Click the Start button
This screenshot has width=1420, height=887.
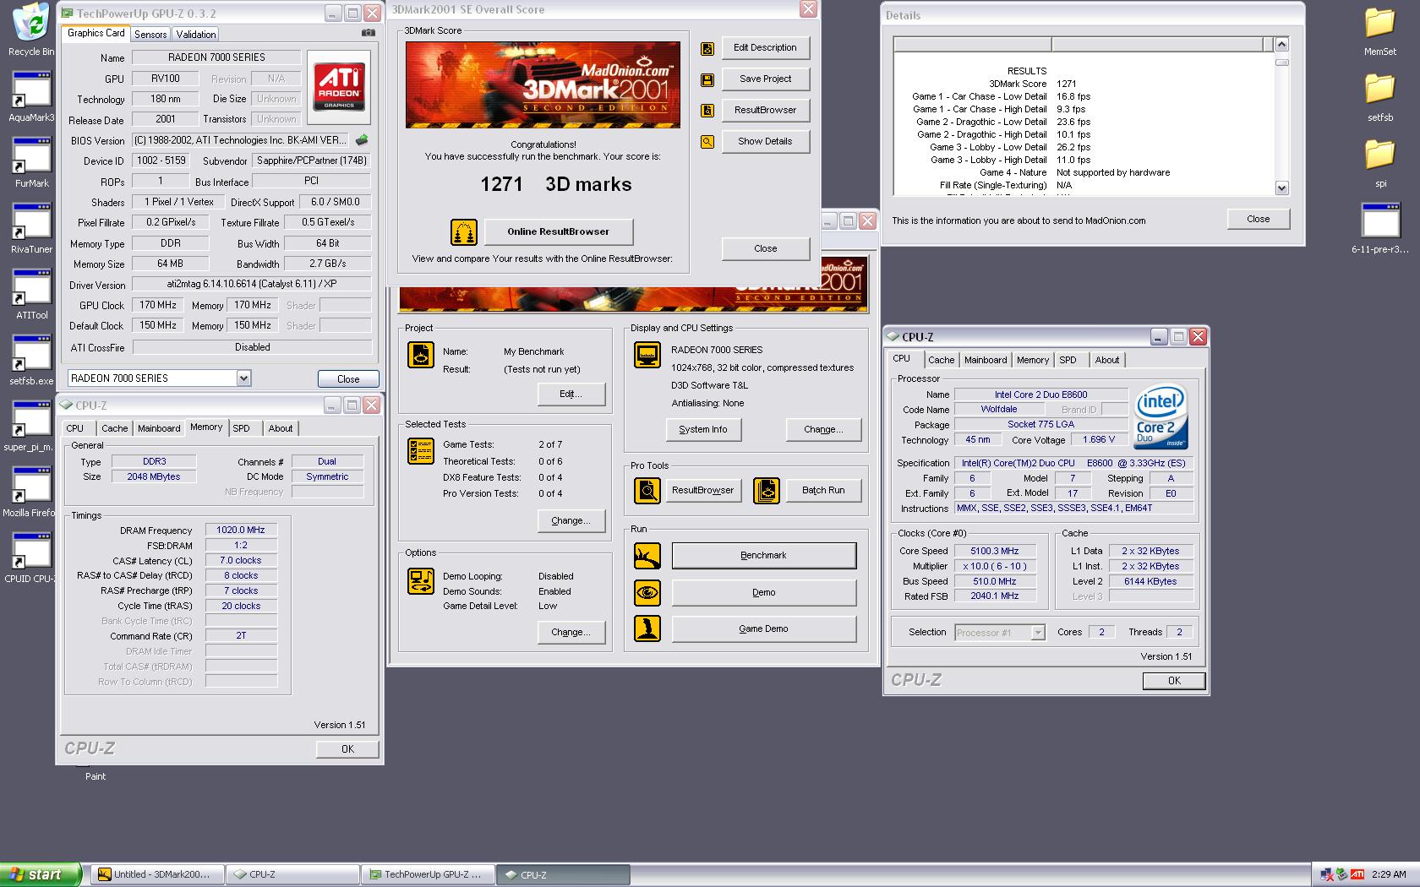(x=41, y=874)
